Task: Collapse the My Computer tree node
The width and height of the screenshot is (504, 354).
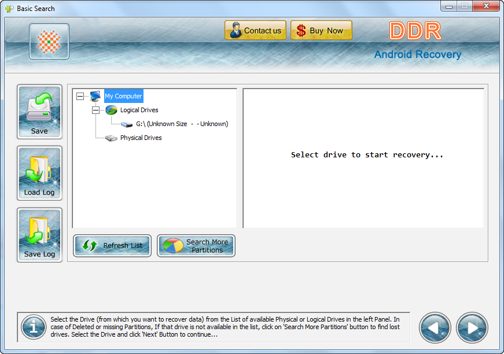Action: point(80,96)
